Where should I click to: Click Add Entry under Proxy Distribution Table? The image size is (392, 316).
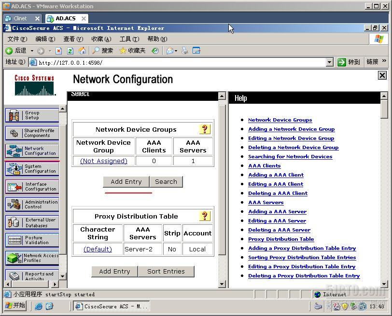tap(114, 271)
